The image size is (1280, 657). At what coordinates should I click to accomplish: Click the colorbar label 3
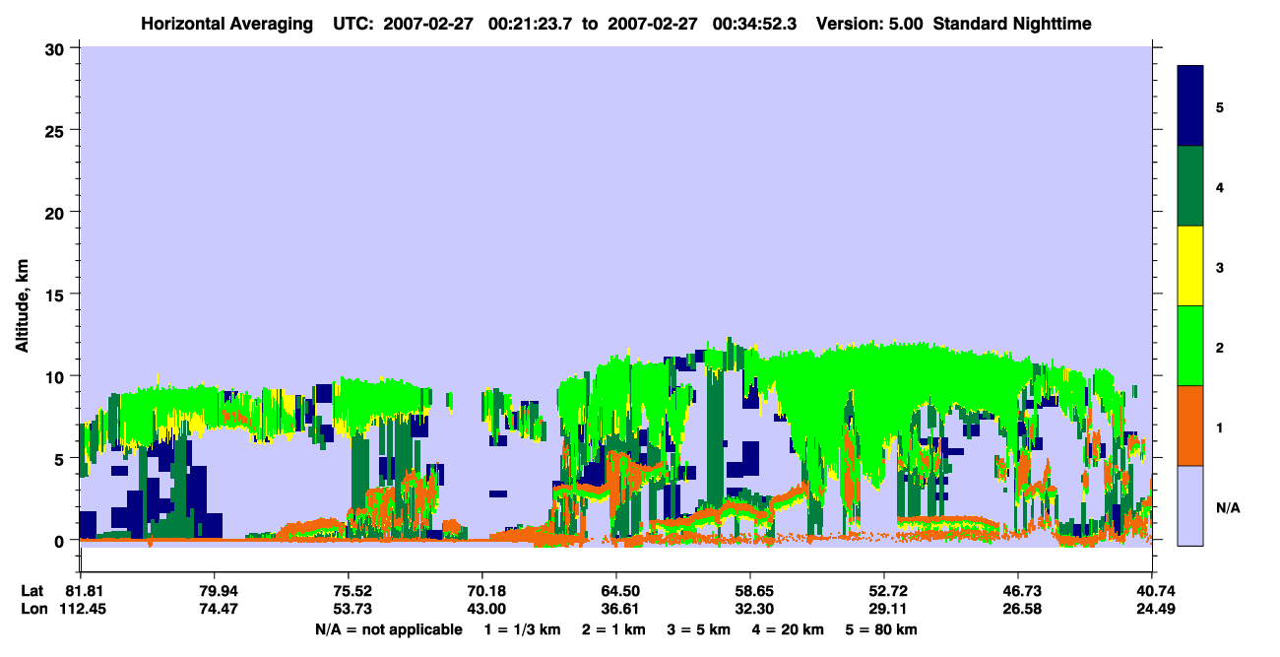point(1219,266)
